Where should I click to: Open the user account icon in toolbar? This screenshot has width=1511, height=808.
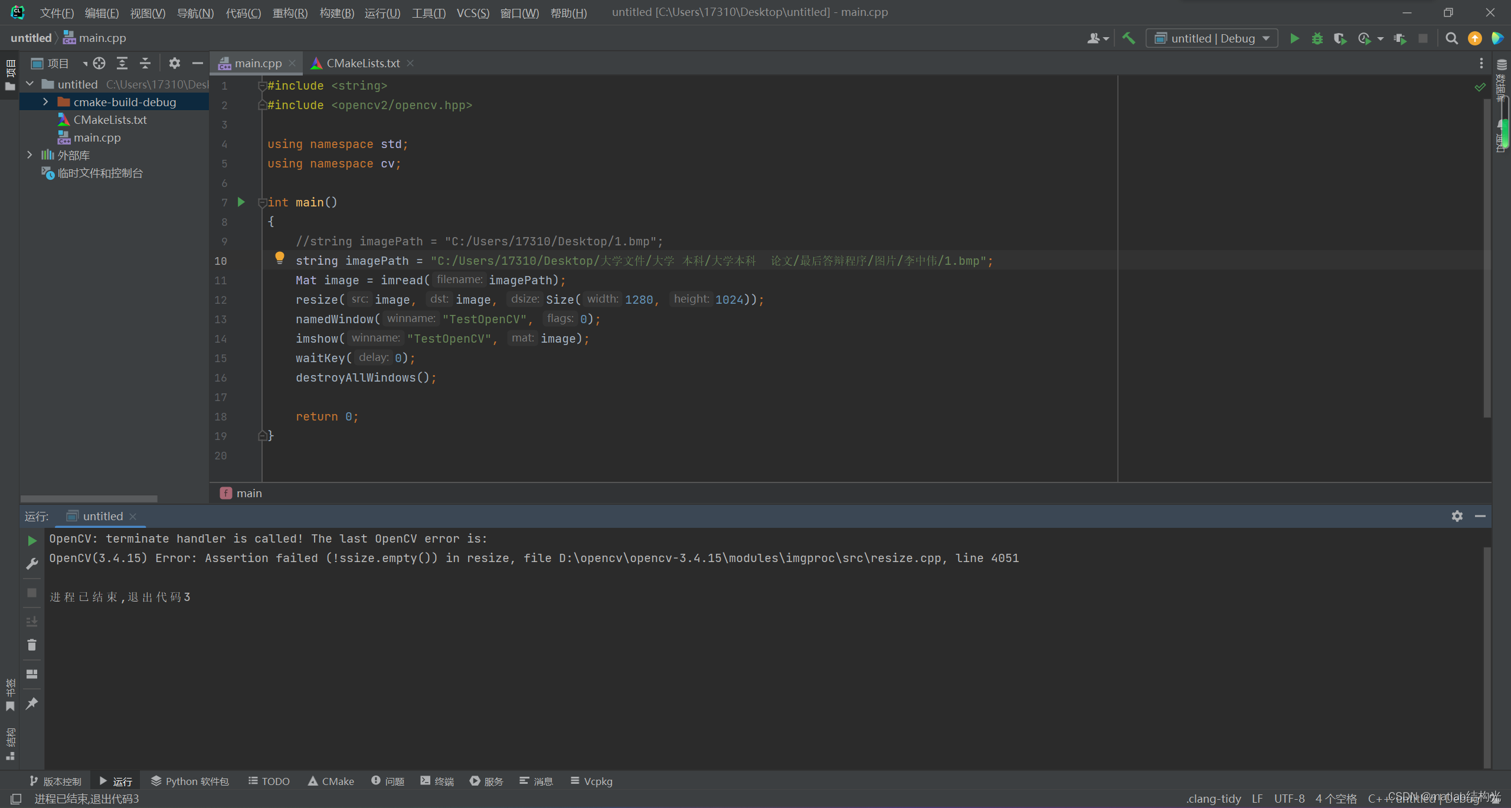(x=1093, y=38)
